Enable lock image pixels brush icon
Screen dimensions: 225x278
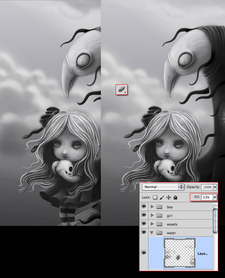pyautogui.click(x=162, y=197)
